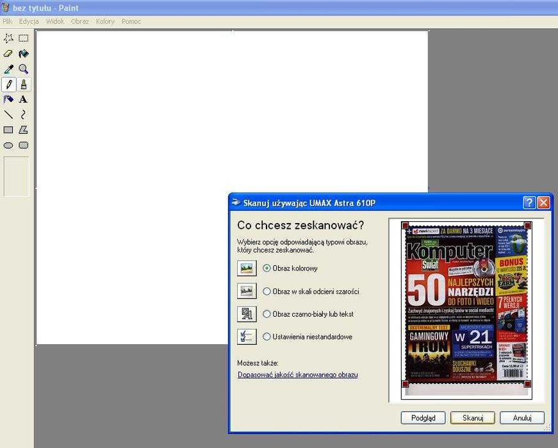This screenshot has height=448, width=558.
Task: Choose the Fill With Color bucket
Action: click(24, 54)
